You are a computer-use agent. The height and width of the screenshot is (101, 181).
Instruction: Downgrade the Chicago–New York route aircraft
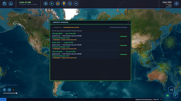coord(123,36)
